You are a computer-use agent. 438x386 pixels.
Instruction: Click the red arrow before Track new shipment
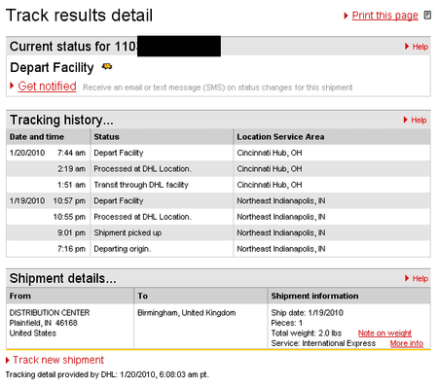point(8,360)
